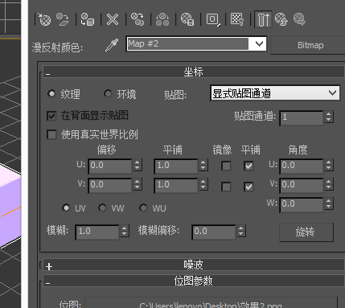Open the 显式贴图通道 mapping dropdown
Image resolution: width=345 pixels, height=308 pixels.
(x=275, y=93)
